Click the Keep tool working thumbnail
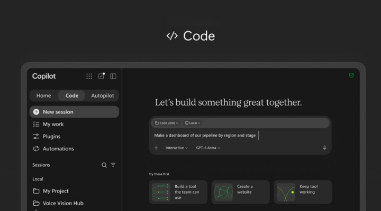381x211 pixels. click(286, 192)
